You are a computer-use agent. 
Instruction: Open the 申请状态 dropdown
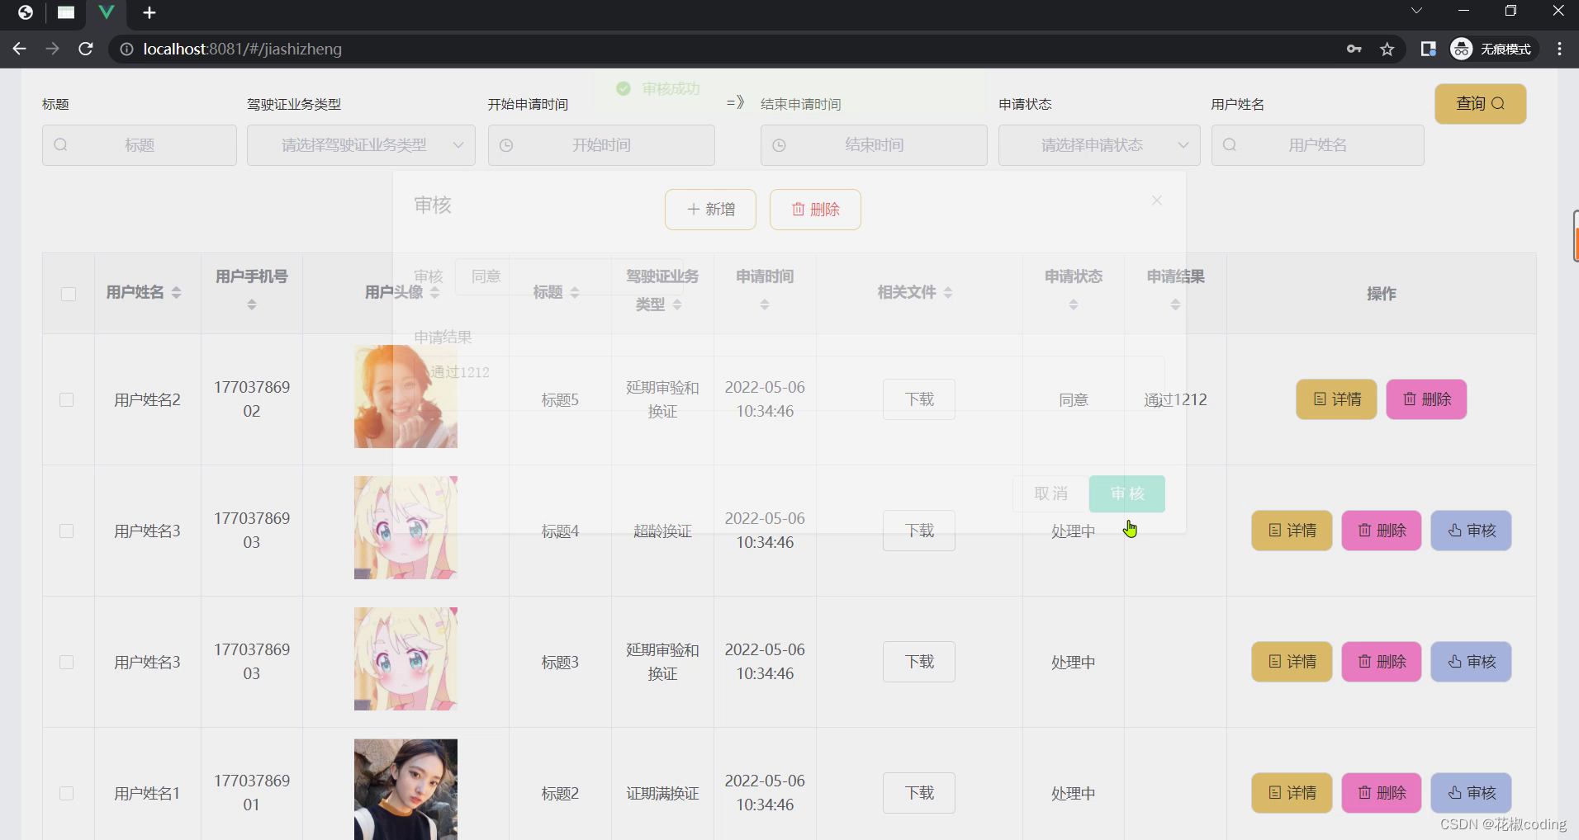1099,145
